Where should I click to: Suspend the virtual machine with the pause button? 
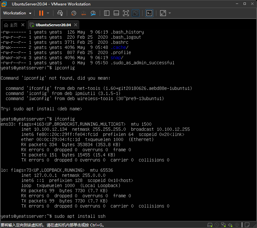41,13
